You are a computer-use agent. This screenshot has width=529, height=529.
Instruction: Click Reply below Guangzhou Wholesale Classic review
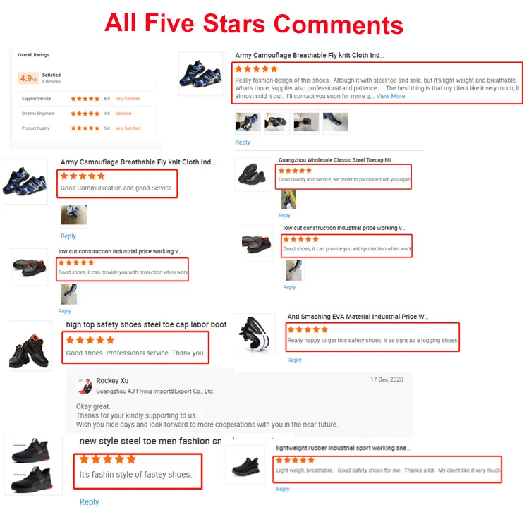(284, 215)
